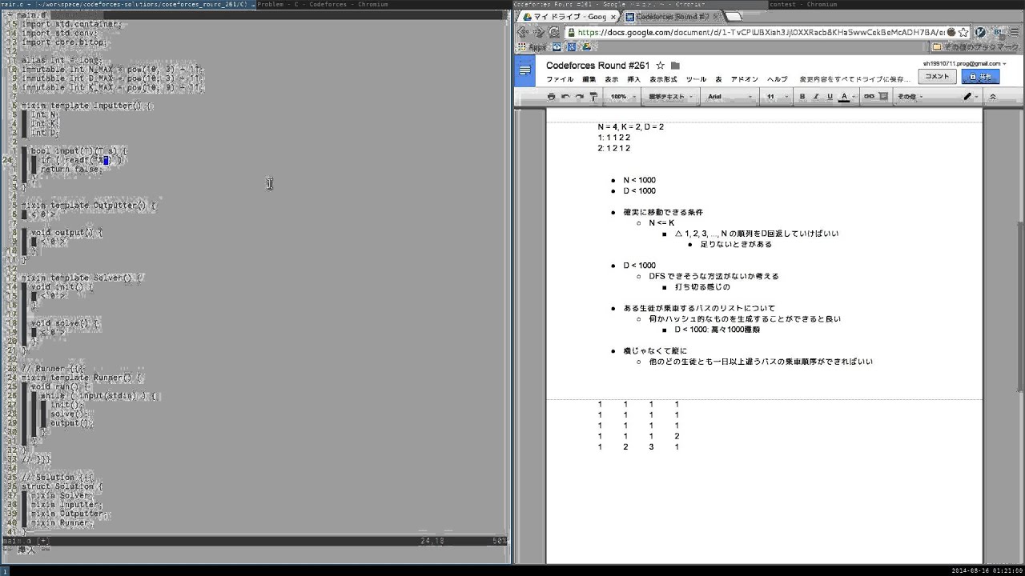Expand the その他 (more) toolbar dropdown
The height and width of the screenshot is (576, 1025).
coord(910,97)
